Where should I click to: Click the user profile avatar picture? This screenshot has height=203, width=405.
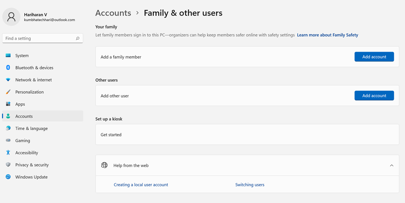pos(11,17)
